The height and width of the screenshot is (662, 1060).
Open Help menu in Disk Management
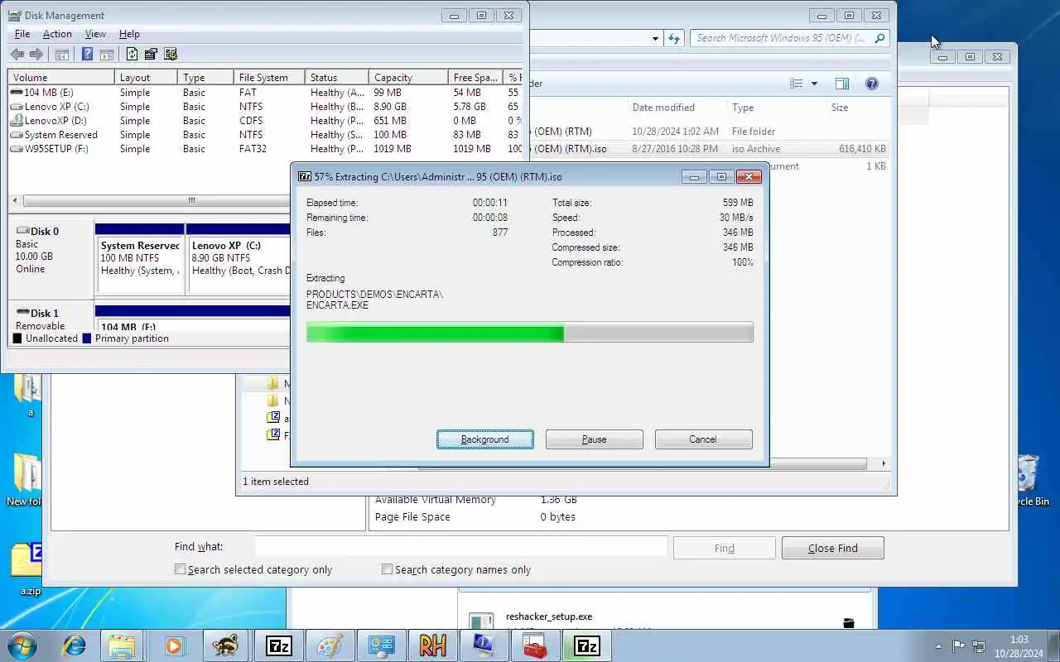coord(129,34)
